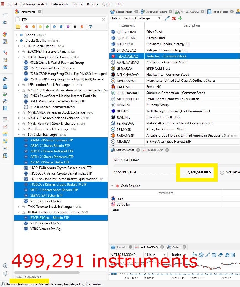Select the RACE.MIL Ferrari row
Viewport: 240px width, 287px height.
(175, 87)
